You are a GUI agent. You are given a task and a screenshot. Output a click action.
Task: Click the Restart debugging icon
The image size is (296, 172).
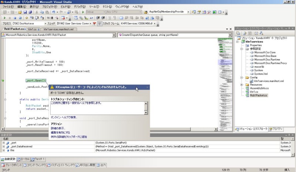click(20, 18)
